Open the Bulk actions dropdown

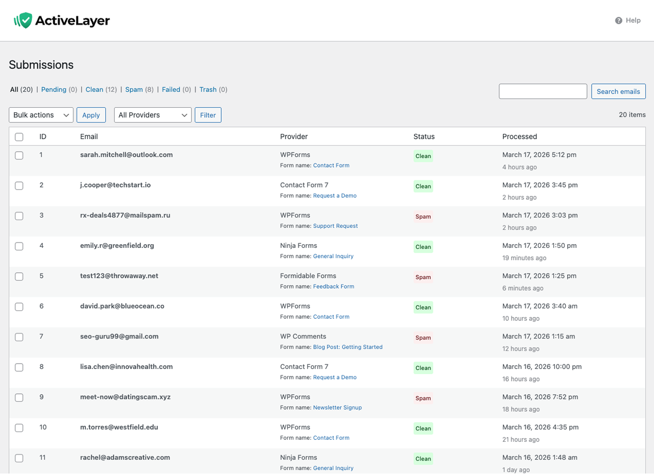click(41, 115)
